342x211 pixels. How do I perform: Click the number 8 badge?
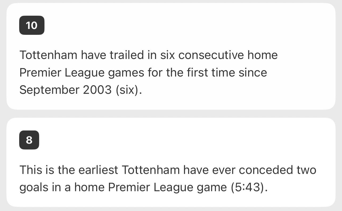pyautogui.click(x=29, y=140)
